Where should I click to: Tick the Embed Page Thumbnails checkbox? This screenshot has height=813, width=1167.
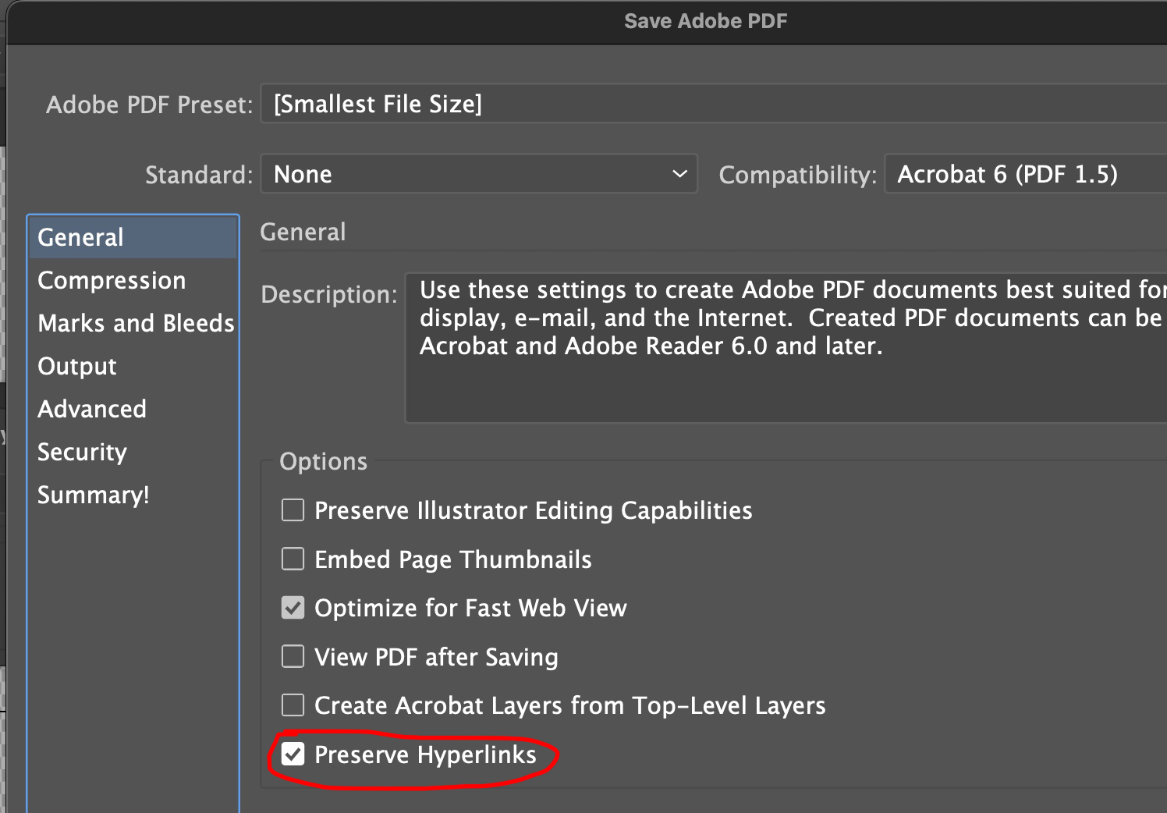[x=293, y=559]
